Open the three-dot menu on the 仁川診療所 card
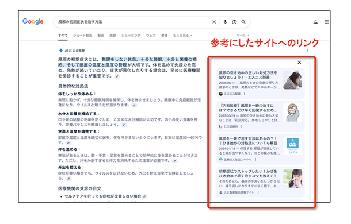The height and width of the screenshot is (224, 351). (242, 126)
